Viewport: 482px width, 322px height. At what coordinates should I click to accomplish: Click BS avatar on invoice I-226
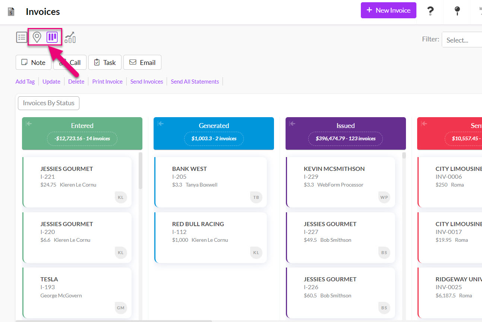pos(384,308)
